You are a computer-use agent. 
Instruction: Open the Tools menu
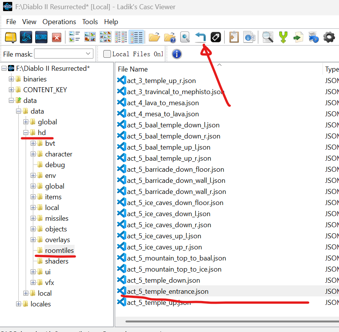click(90, 22)
